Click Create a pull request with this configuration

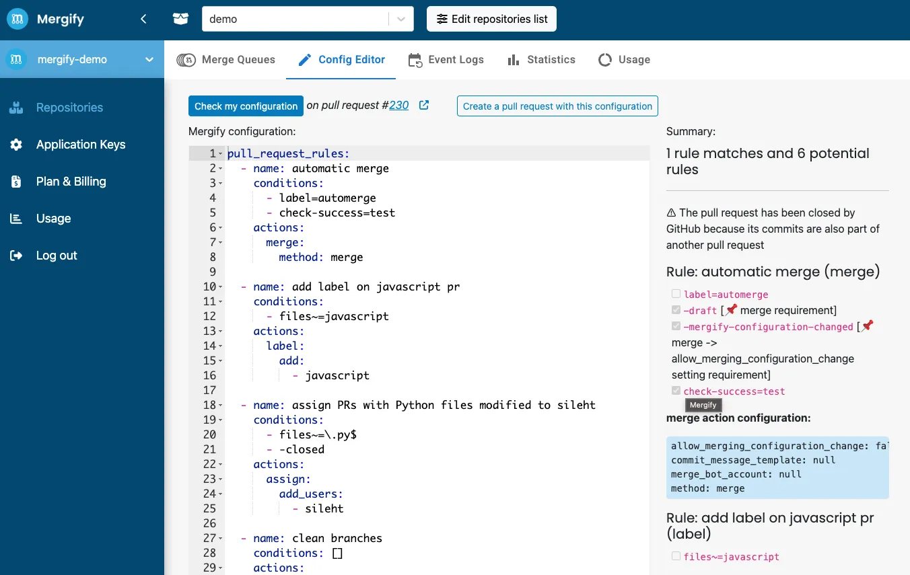click(x=557, y=106)
